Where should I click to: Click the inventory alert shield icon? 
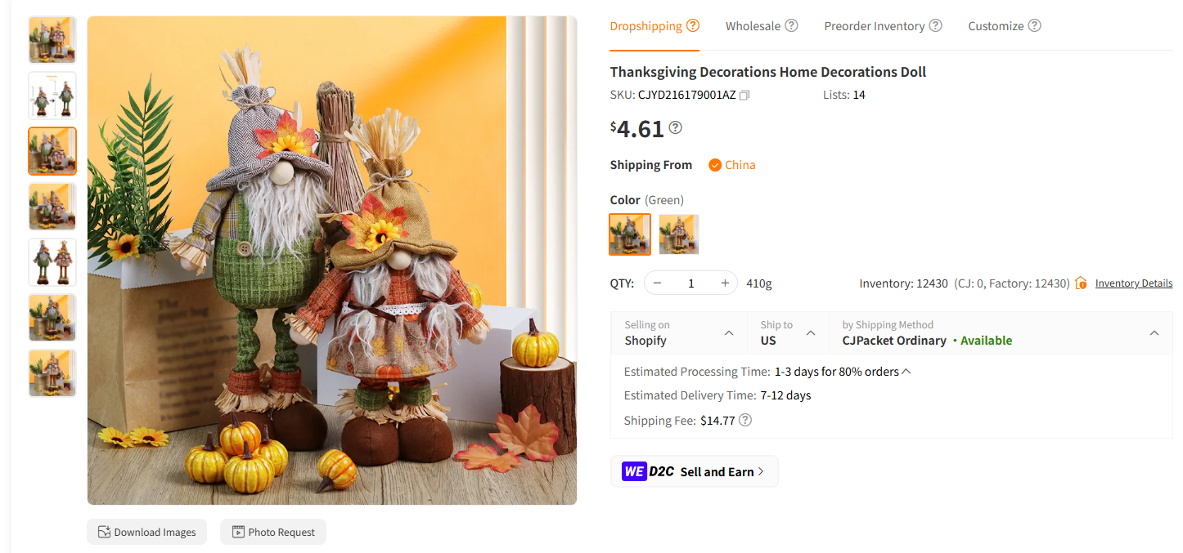coord(1080,282)
